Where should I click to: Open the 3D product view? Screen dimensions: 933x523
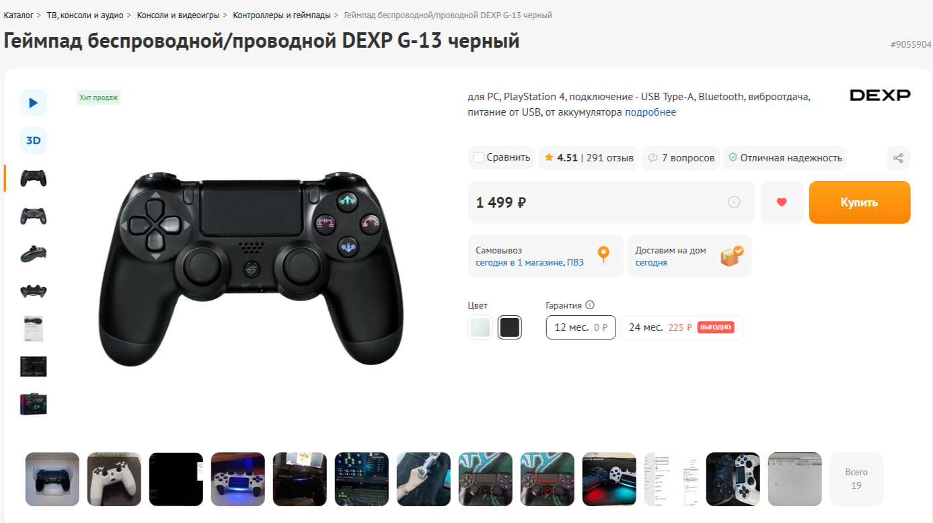(34, 140)
